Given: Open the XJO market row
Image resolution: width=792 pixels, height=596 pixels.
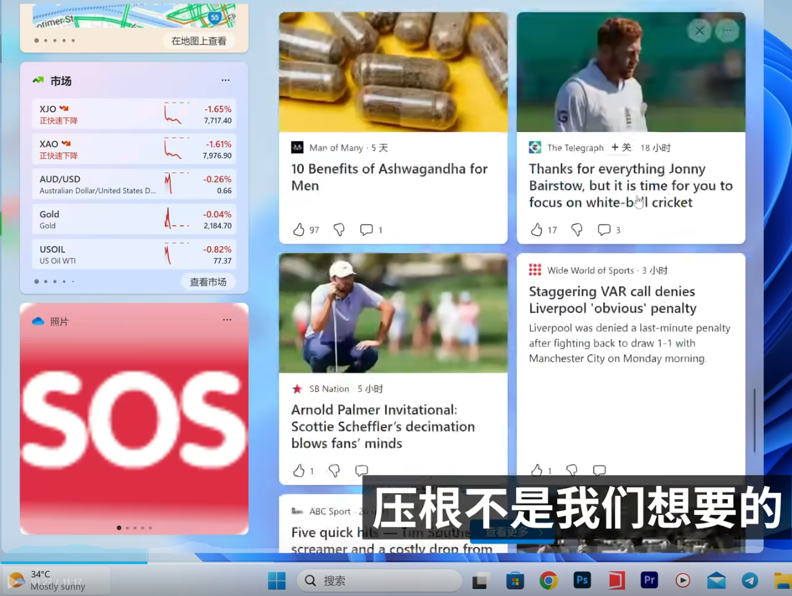Looking at the screenshot, I should 134,114.
